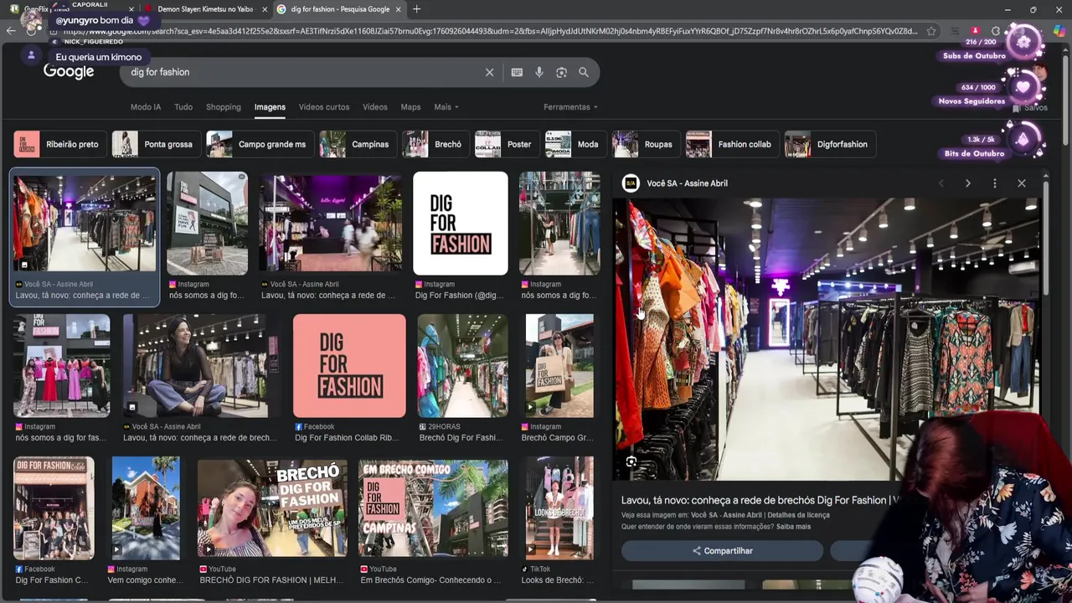This screenshot has height=603, width=1072.
Task: Switch to the Demon Slayer browser tab
Action: (x=205, y=9)
